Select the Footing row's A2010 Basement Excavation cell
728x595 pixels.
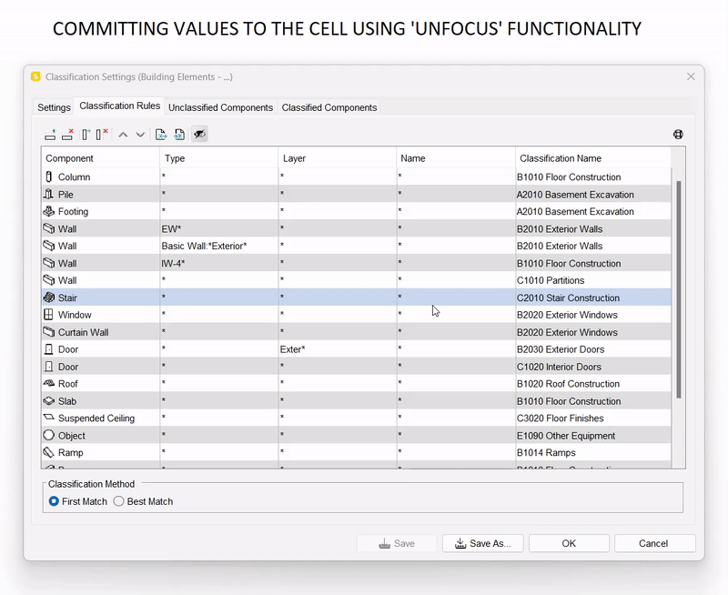coord(593,211)
